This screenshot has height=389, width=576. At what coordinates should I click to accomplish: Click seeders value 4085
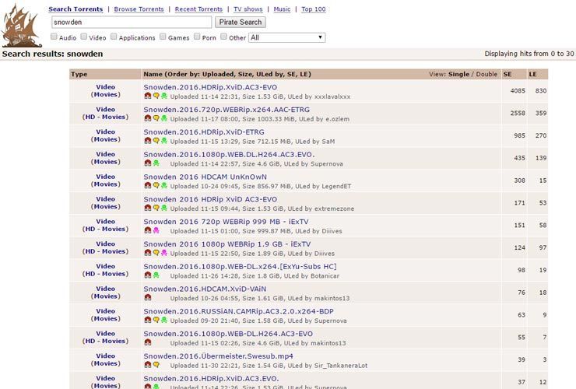coord(518,91)
